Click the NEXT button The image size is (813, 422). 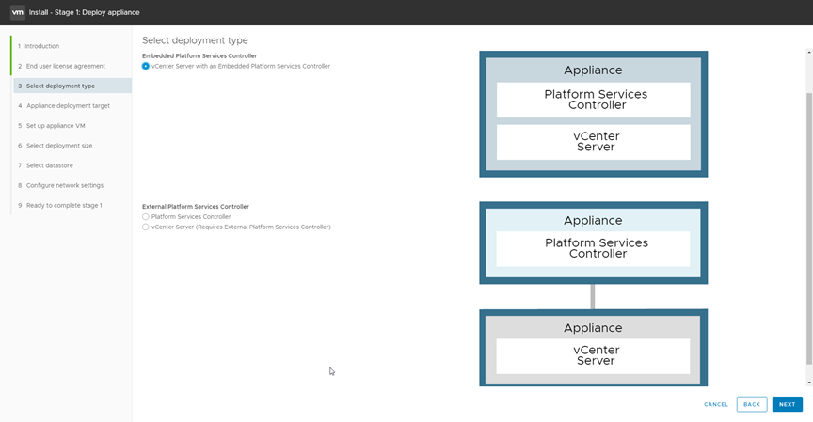click(x=787, y=404)
